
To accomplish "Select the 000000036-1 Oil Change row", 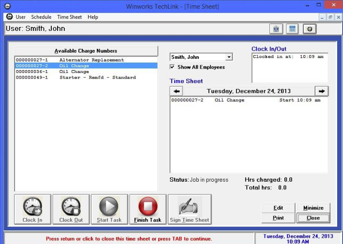I will [x=86, y=72].
